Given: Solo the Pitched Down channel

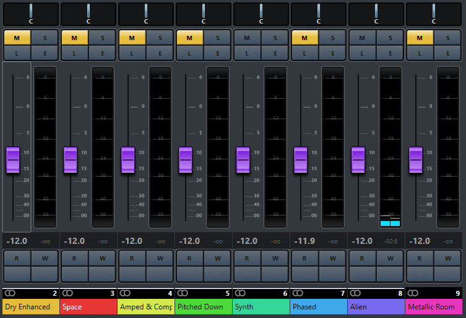Looking at the screenshot, I should [217, 38].
